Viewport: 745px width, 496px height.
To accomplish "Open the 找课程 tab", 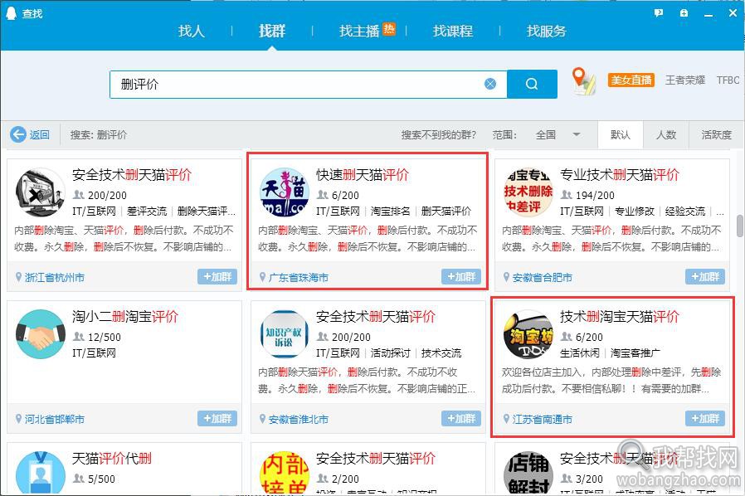I will click(453, 32).
